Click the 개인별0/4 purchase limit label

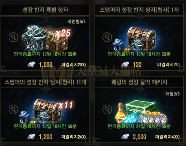(x=76, y=22)
